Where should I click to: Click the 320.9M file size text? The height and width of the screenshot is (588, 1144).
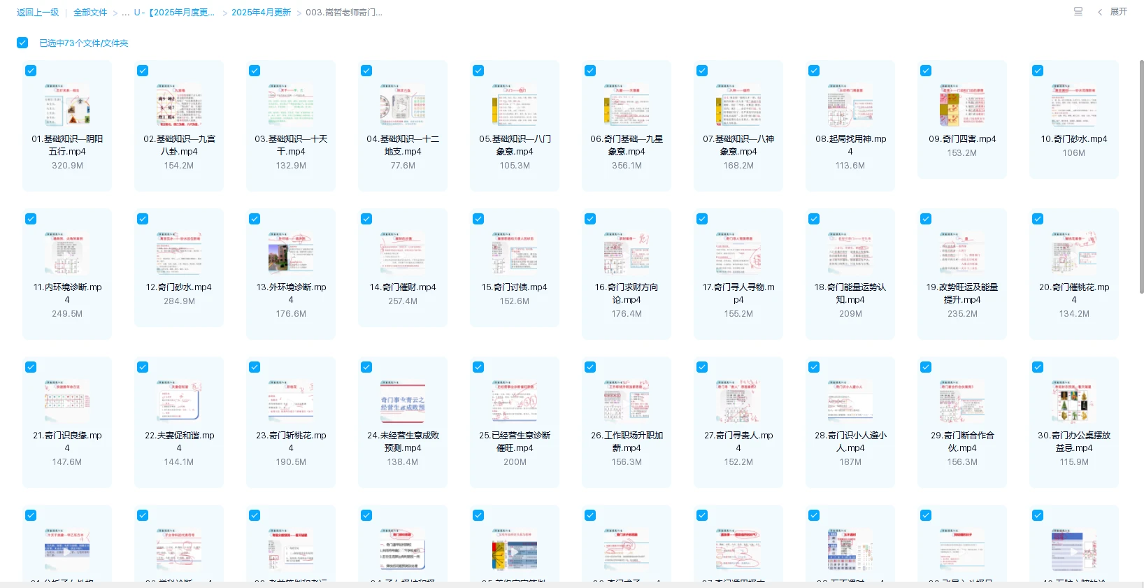tap(67, 166)
